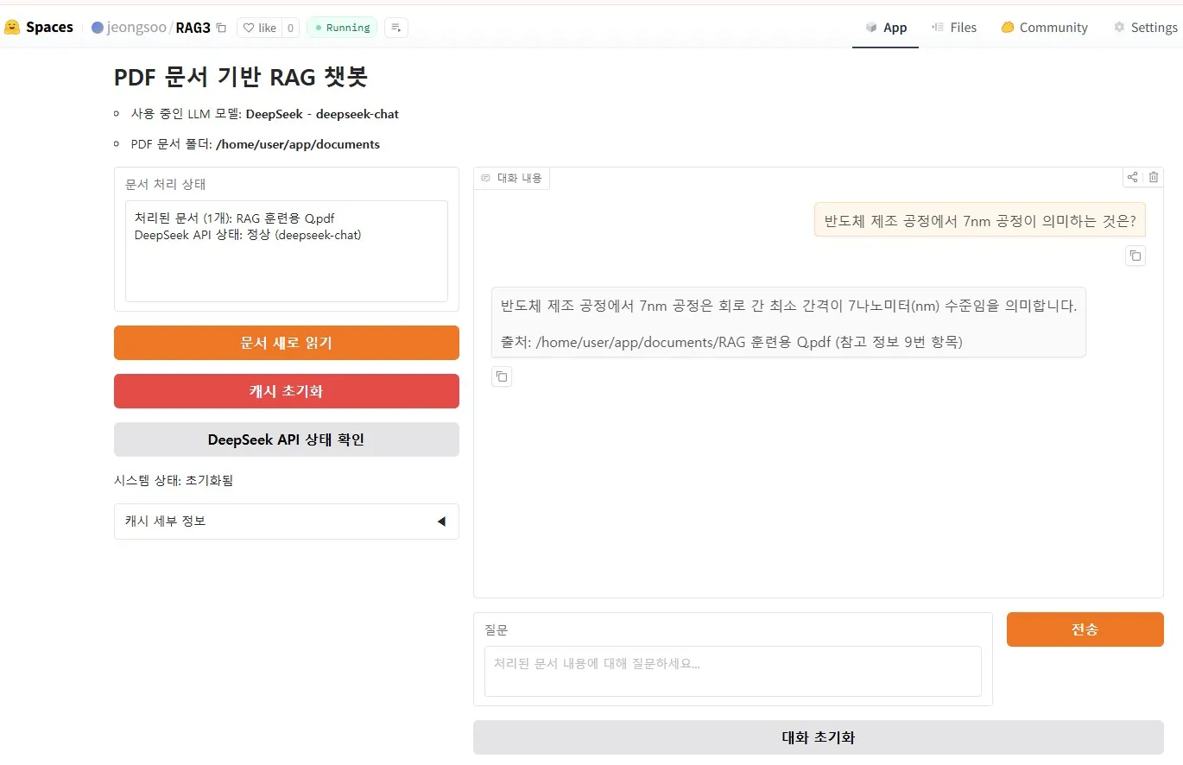1183x765 pixels.
Task: Click the /home/user/app/documents folder path
Action: click(298, 144)
